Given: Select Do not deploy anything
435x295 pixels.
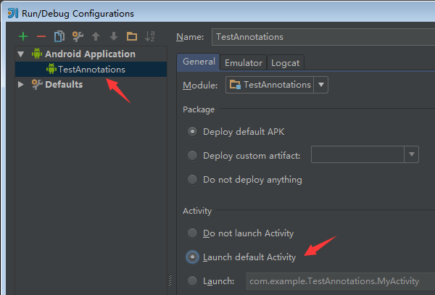Looking at the screenshot, I should click(x=193, y=179).
